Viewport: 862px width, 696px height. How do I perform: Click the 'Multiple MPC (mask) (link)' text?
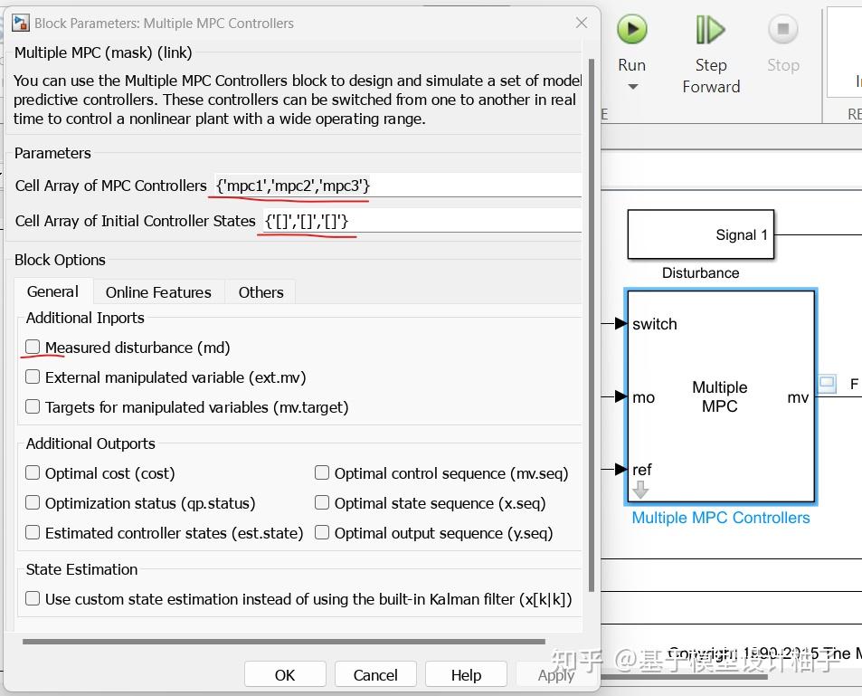pos(103,52)
